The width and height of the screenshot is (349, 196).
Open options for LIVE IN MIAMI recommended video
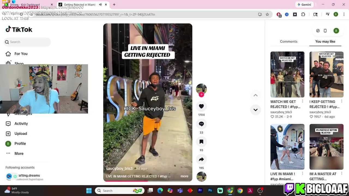(x=302, y=173)
